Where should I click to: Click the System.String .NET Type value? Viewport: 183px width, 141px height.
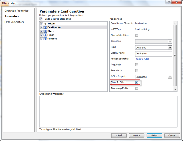click(x=142, y=29)
